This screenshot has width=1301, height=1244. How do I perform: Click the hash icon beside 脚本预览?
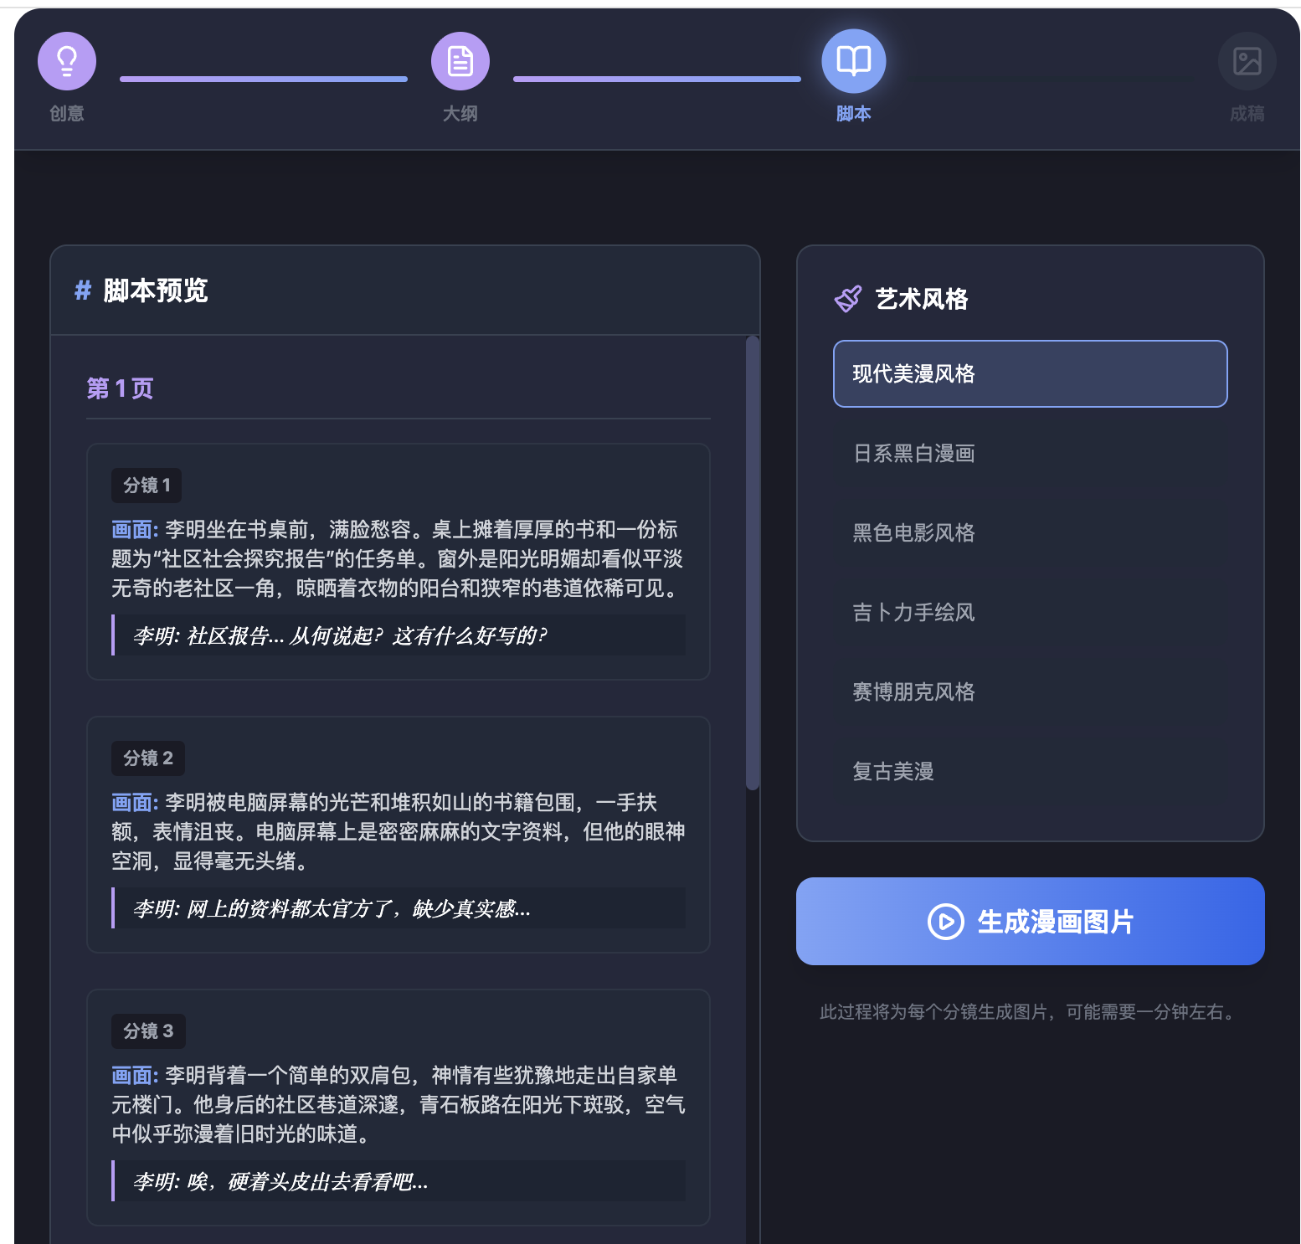click(83, 290)
